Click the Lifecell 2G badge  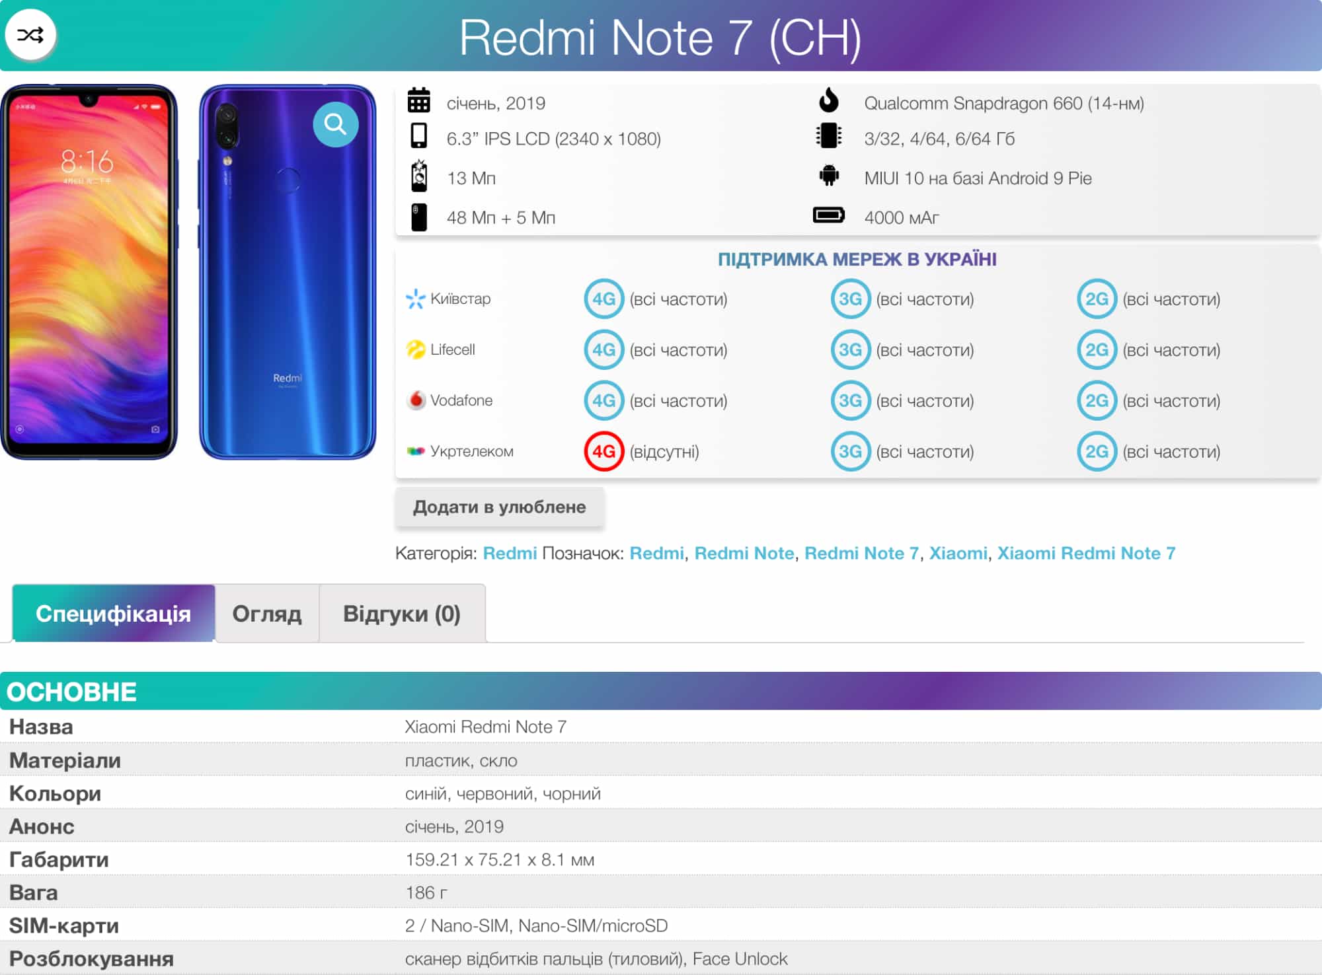point(1097,350)
